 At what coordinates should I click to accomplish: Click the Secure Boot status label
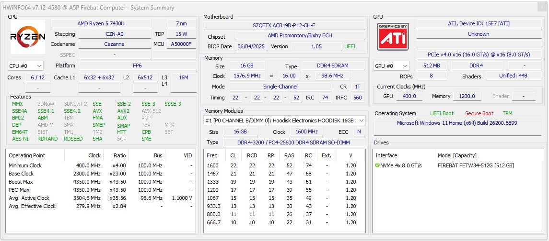tap(479, 113)
